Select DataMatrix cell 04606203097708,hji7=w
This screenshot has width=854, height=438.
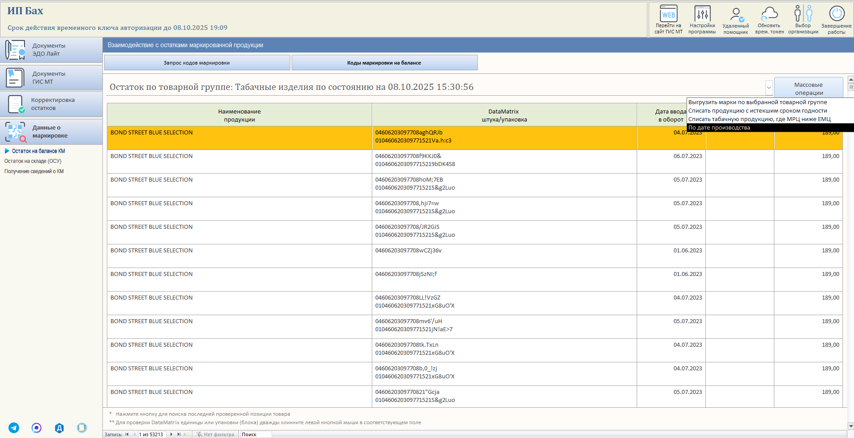click(504, 209)
